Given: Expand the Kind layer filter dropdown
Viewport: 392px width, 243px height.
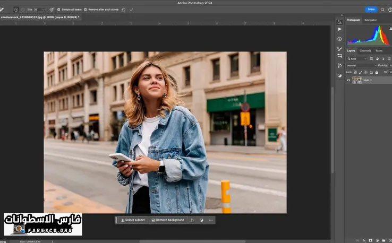Looking at the screenshot, I should [360, 58].
